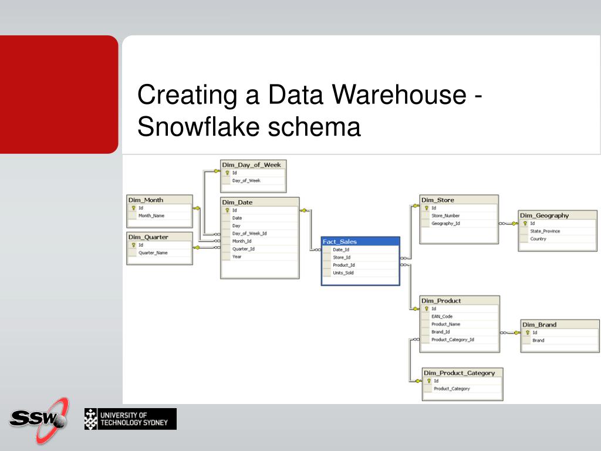The image size is (601, 451).
Task: Click the SSW logo
Action: [x=39, y=420]
